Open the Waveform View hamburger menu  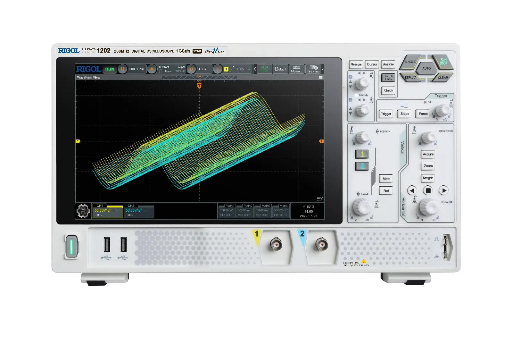tap(320, 78)
